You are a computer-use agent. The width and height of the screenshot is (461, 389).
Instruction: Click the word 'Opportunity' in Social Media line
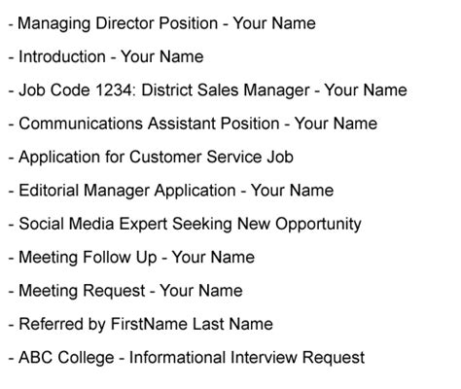coord(318,225)
